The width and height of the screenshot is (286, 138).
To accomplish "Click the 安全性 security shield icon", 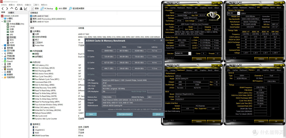I will (5, 69).
